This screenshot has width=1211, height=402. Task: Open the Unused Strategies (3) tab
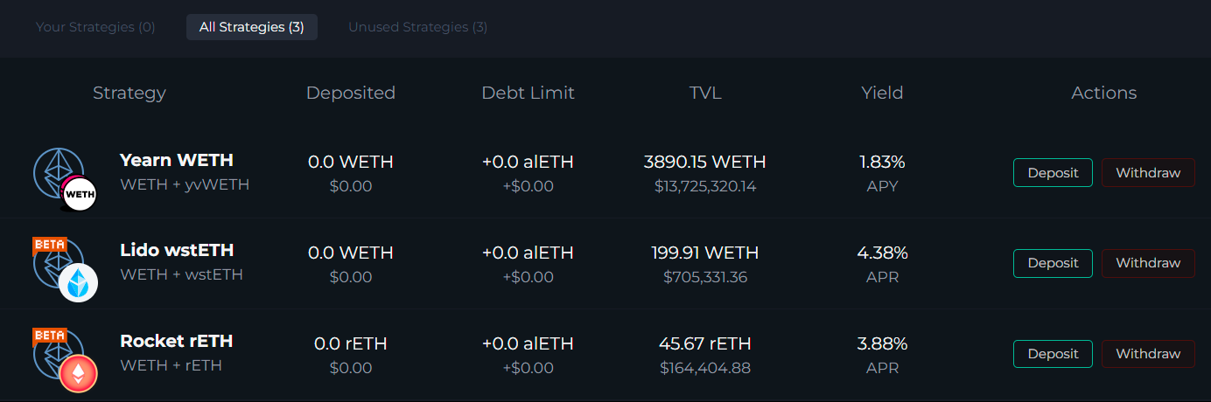[418, 27]
